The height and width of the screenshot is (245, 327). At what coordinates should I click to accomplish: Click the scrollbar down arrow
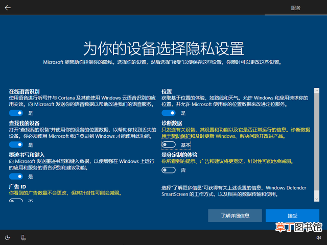[317, 199]
